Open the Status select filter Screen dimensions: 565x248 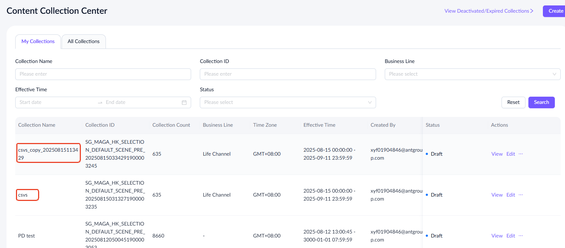[283, 102]
